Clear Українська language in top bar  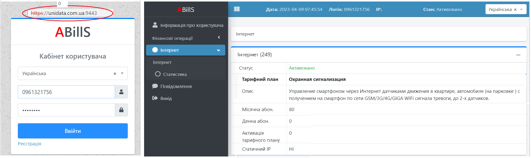pos(515,9)
